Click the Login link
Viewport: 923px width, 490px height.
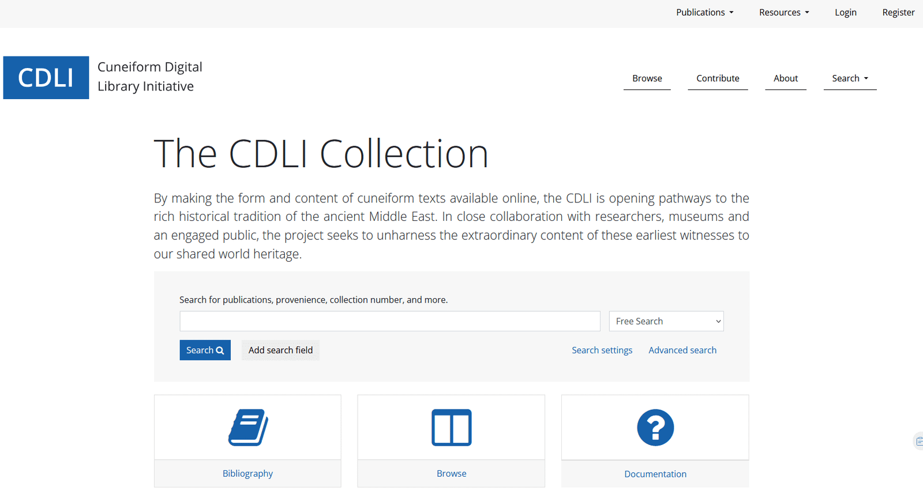coord(846,12)
